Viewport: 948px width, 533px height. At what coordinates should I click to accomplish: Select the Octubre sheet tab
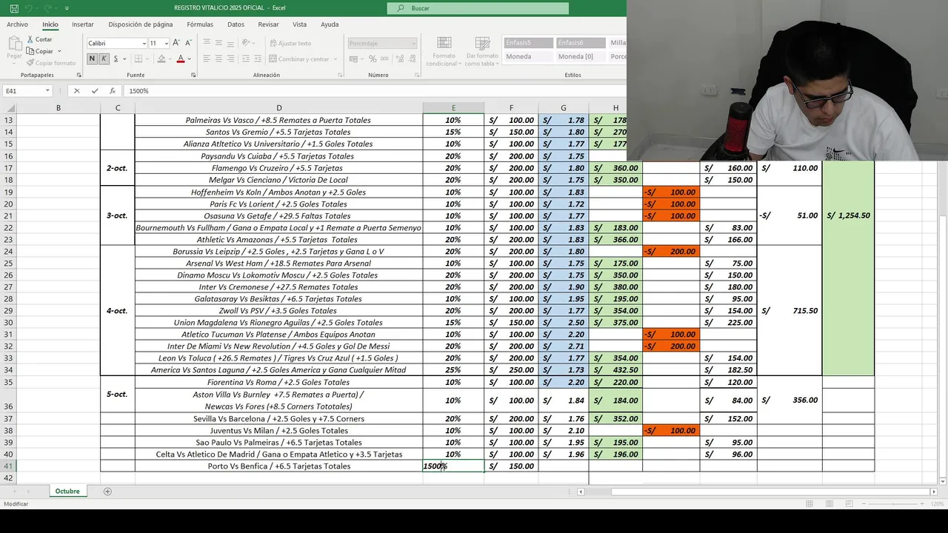pos(67,491)
